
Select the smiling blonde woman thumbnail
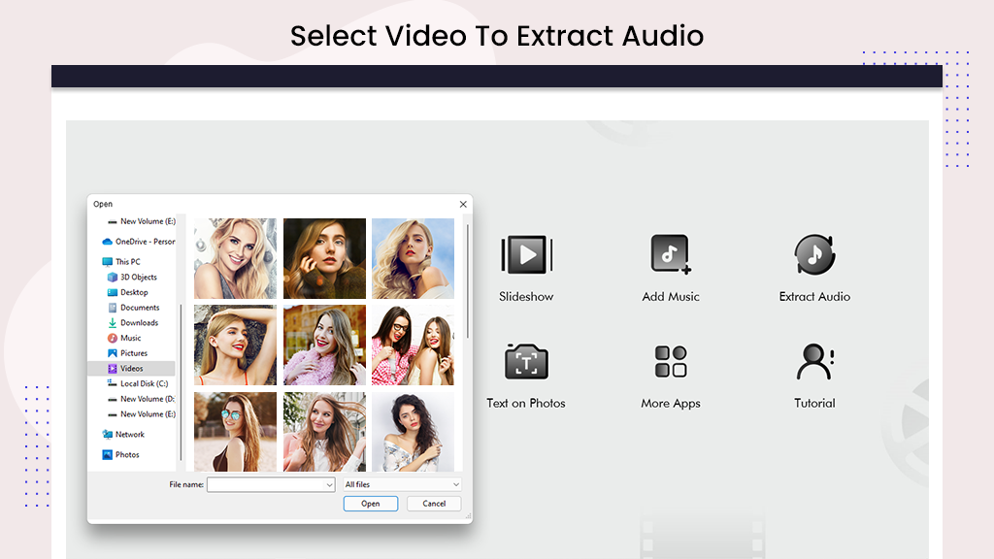pos(235,258)
